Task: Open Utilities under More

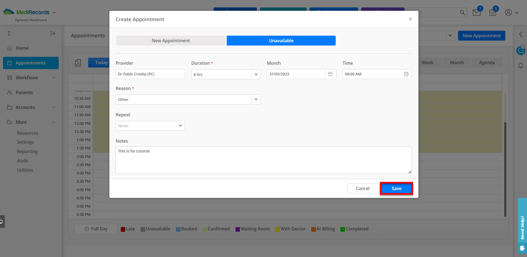Action: coord(25,170)
